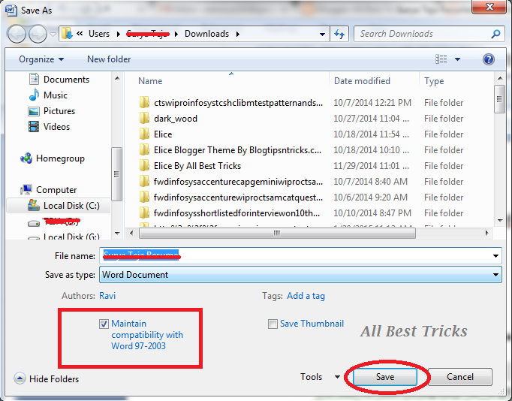Viewport: 512px width, 401px height.
Task: Click the Save button
Action: tap(385, 377)
